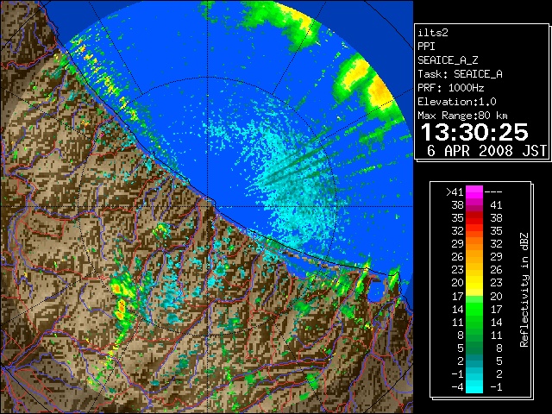Click the radar center at the crosshair

click(x=208, y=206)
